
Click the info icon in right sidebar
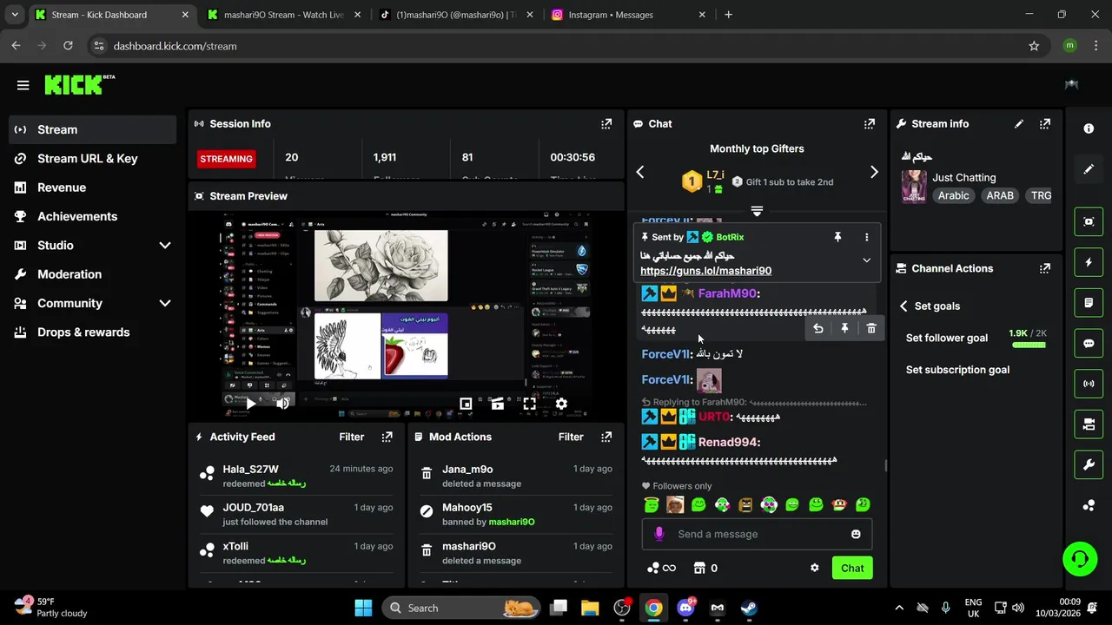coord(1089,128)
